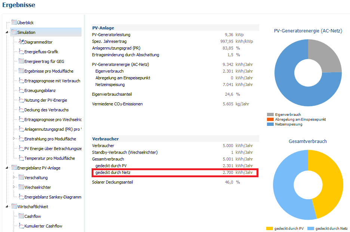This screenshot has height=232, width=350.
Task: Click the Energiefluss-Grafik chart icon
Action: [x=21, y=52]
